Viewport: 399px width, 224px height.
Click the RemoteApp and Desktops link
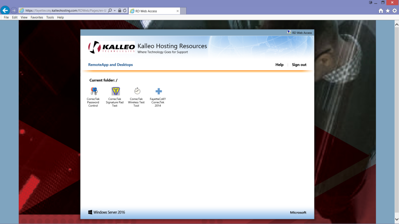click(x=110, y=65)
